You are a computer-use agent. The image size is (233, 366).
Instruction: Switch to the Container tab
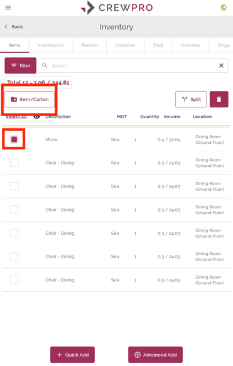(x=125, y=45)
